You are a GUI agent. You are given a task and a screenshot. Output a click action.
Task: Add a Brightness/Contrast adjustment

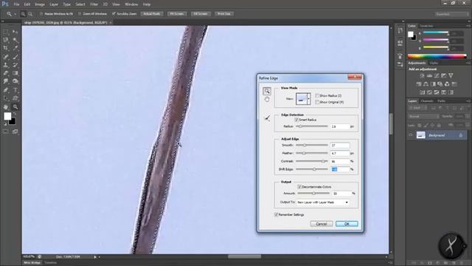pos(422,75)
